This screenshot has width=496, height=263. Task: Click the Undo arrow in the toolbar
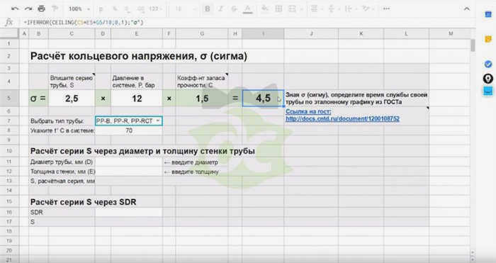[x=15, y=9]
